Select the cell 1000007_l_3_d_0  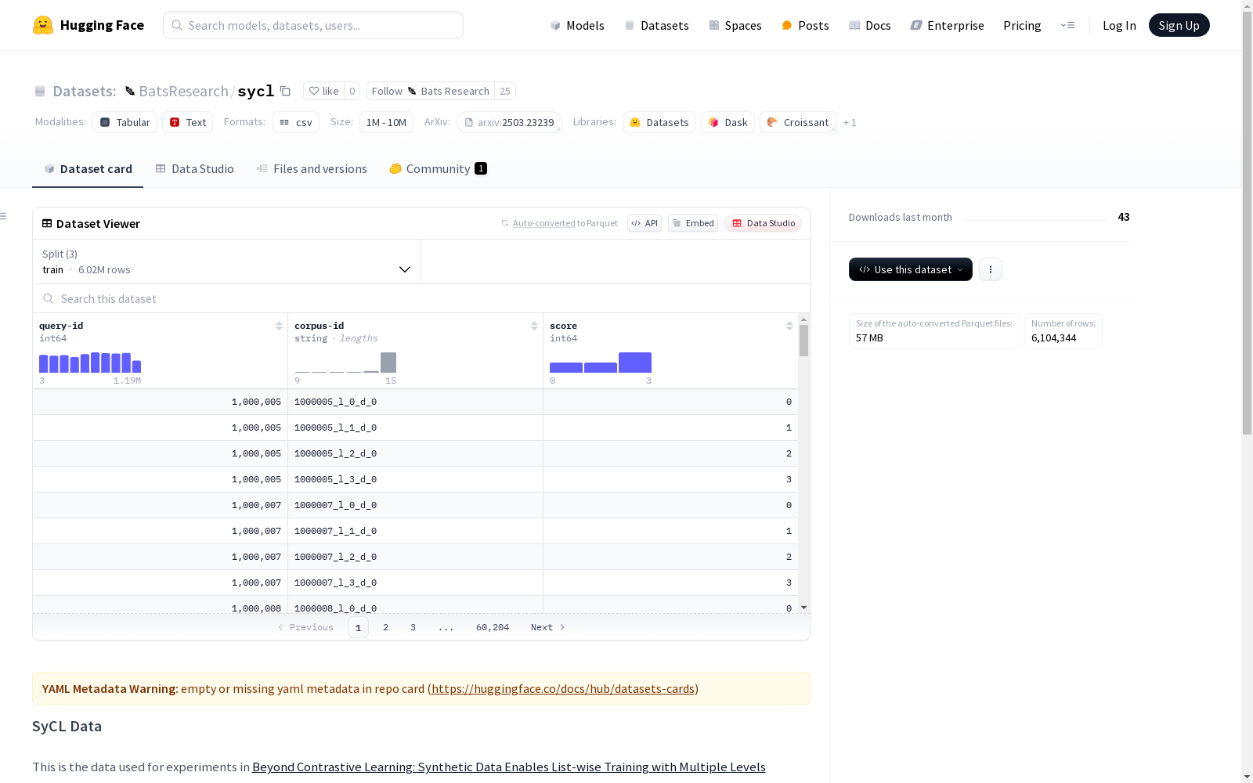(415, 583)
